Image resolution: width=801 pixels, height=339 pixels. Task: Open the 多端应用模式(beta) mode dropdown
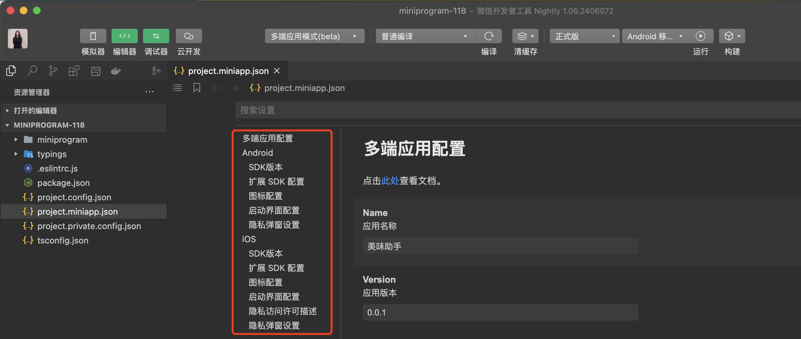(314, 36)
